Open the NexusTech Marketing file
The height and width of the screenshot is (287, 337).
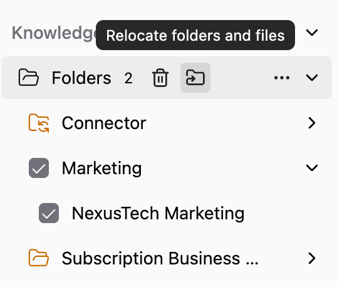point(158,214)
